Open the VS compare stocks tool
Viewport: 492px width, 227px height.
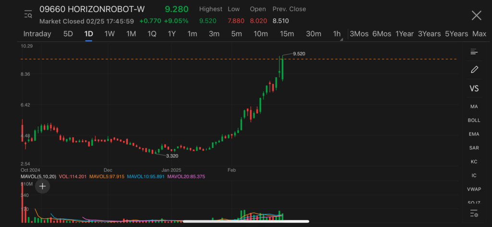point(474,88)
